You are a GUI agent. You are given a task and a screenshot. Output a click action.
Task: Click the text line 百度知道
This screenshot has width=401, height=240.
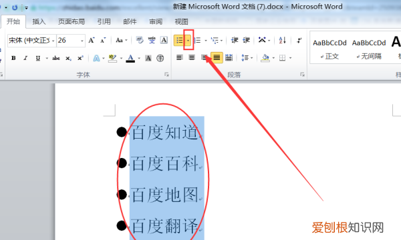(165, 133)
